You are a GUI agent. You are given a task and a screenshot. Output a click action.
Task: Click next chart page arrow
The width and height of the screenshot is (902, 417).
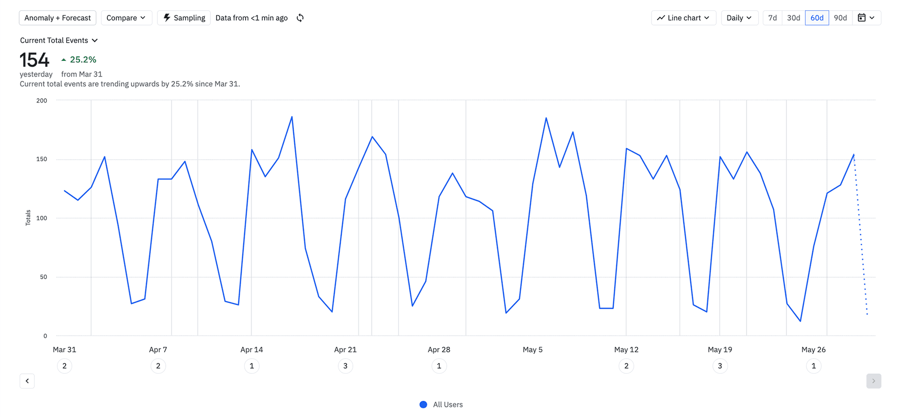click(x=874, y=381)
